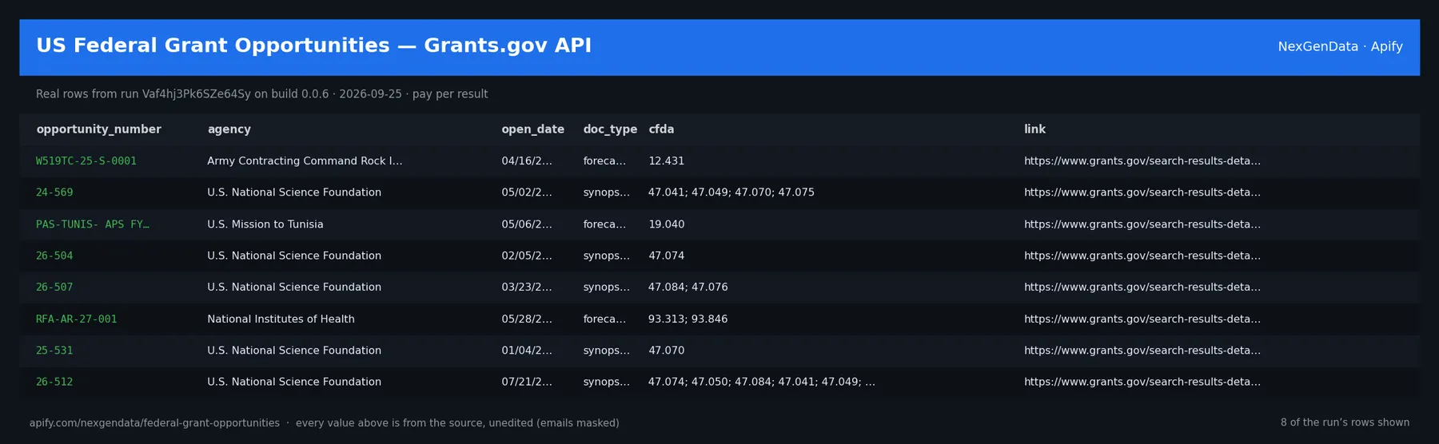The height and width of the screenshot is (444, 1439).
Task: Click the run Vaf4hj3Pk6SZe64Sy subtitle line
Action: 261,94
